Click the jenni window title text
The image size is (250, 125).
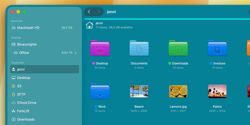click(112, 12)
